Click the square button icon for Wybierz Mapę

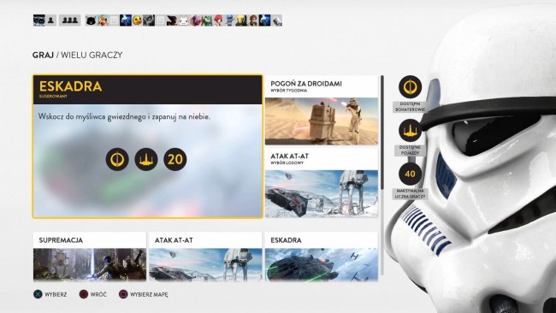(123, 294)
